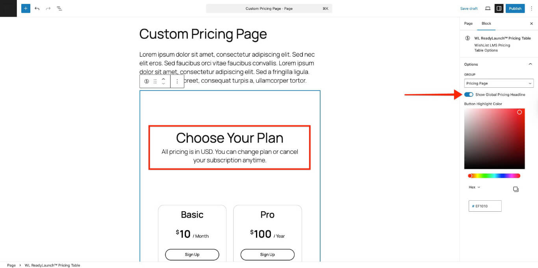Pick a hue on the rainbow color slider
The image size is (538, 268).
coord(495,176)
